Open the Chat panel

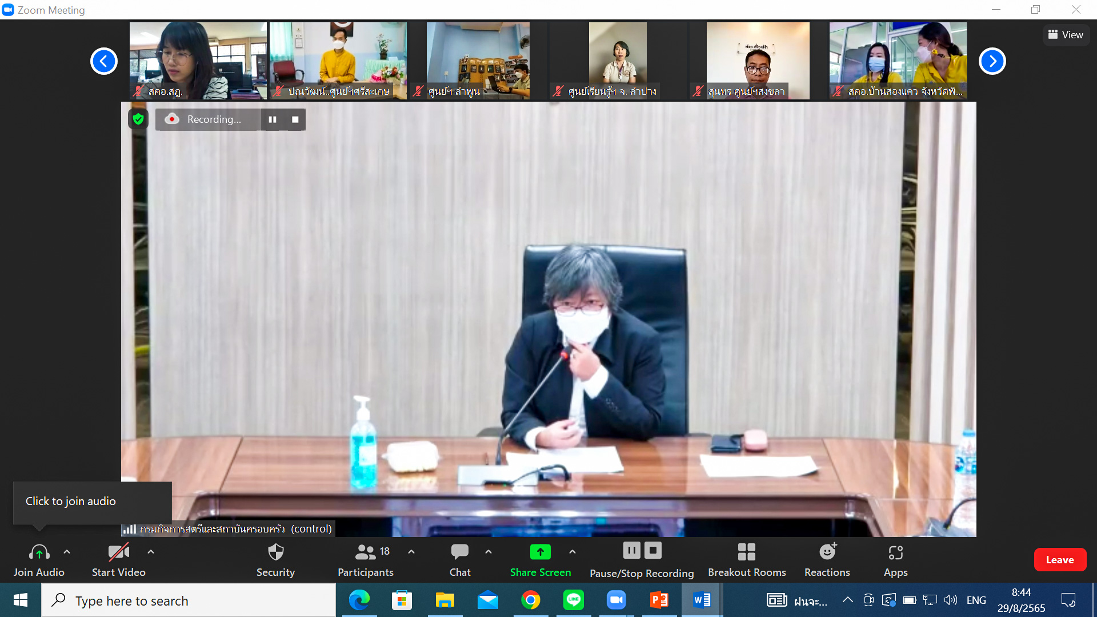460,560
